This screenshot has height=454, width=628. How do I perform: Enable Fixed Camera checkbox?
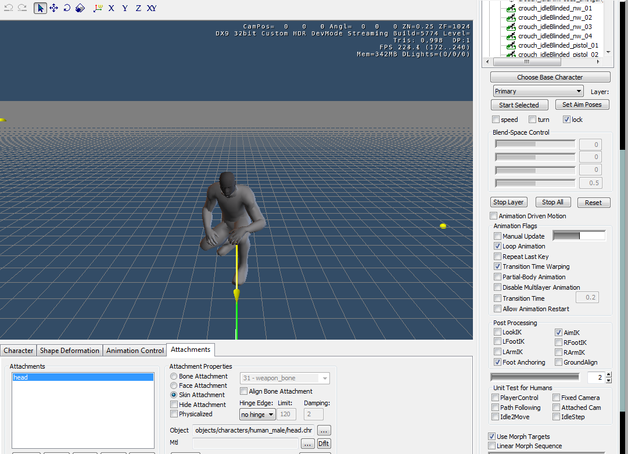coord(557,398)
